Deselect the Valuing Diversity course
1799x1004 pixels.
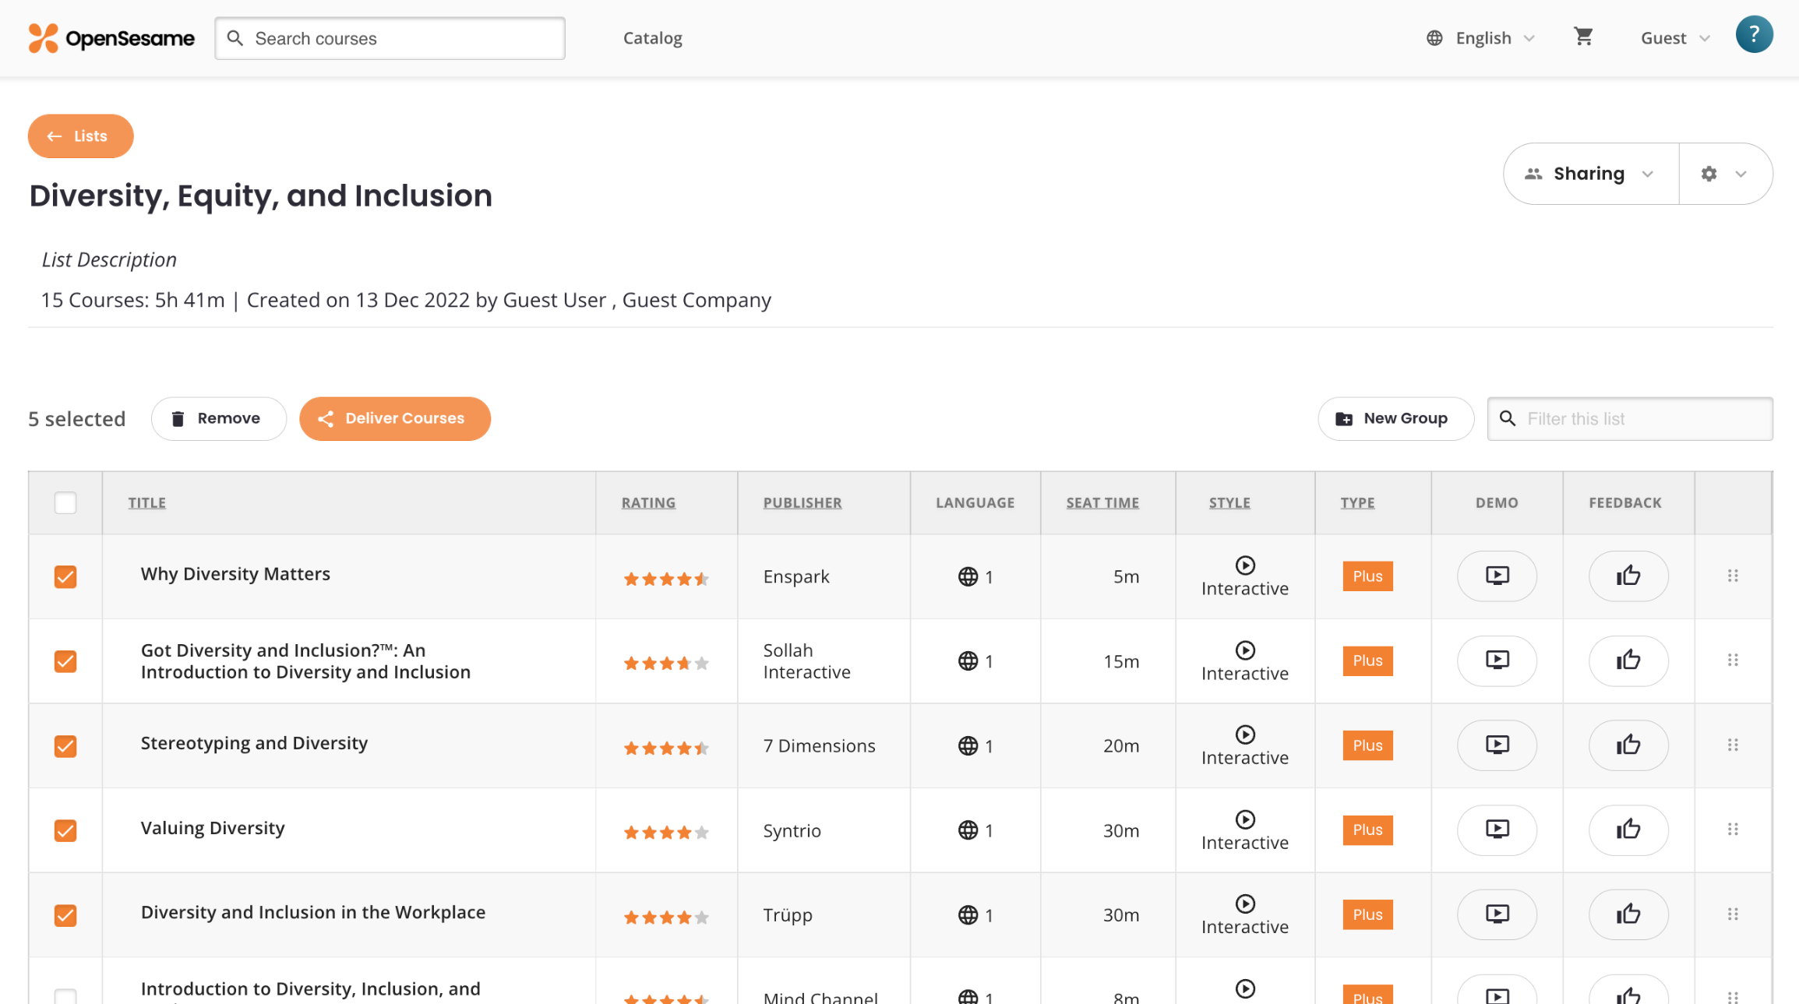(65, 830)
